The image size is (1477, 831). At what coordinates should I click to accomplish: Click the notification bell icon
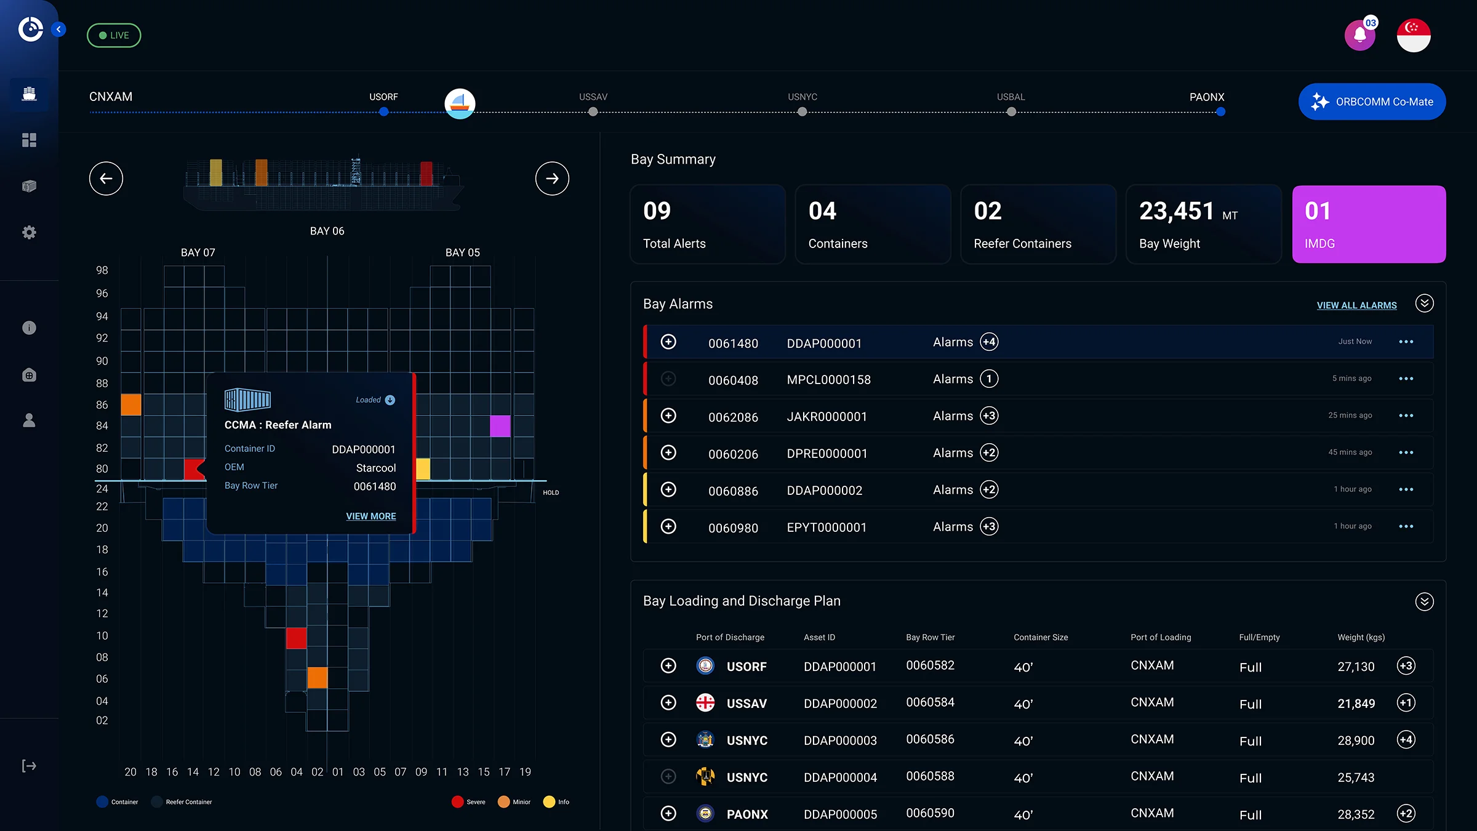[x=1360, y=35]
